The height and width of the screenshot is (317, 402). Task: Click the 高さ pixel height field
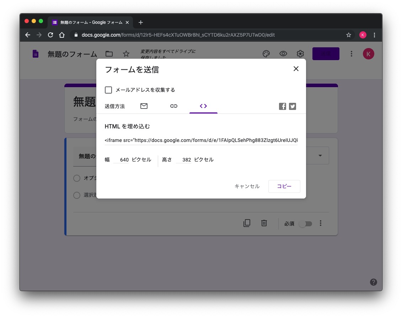(x=184, y=160)
